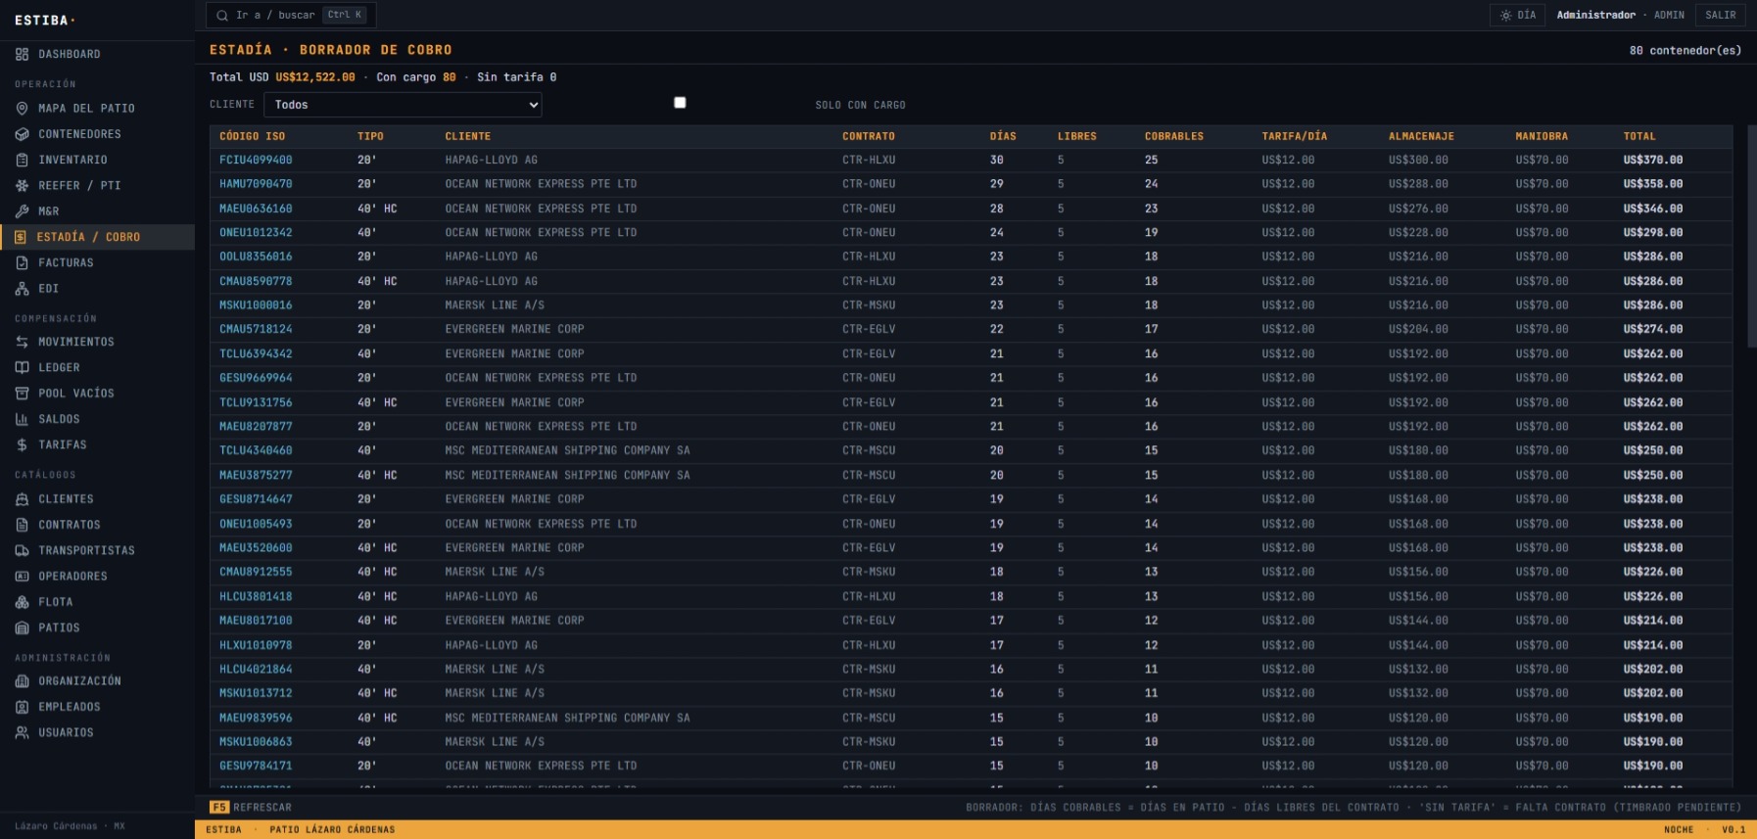
Task: Click the Total USD US$12,522.00 value
Action: (315, 77)
